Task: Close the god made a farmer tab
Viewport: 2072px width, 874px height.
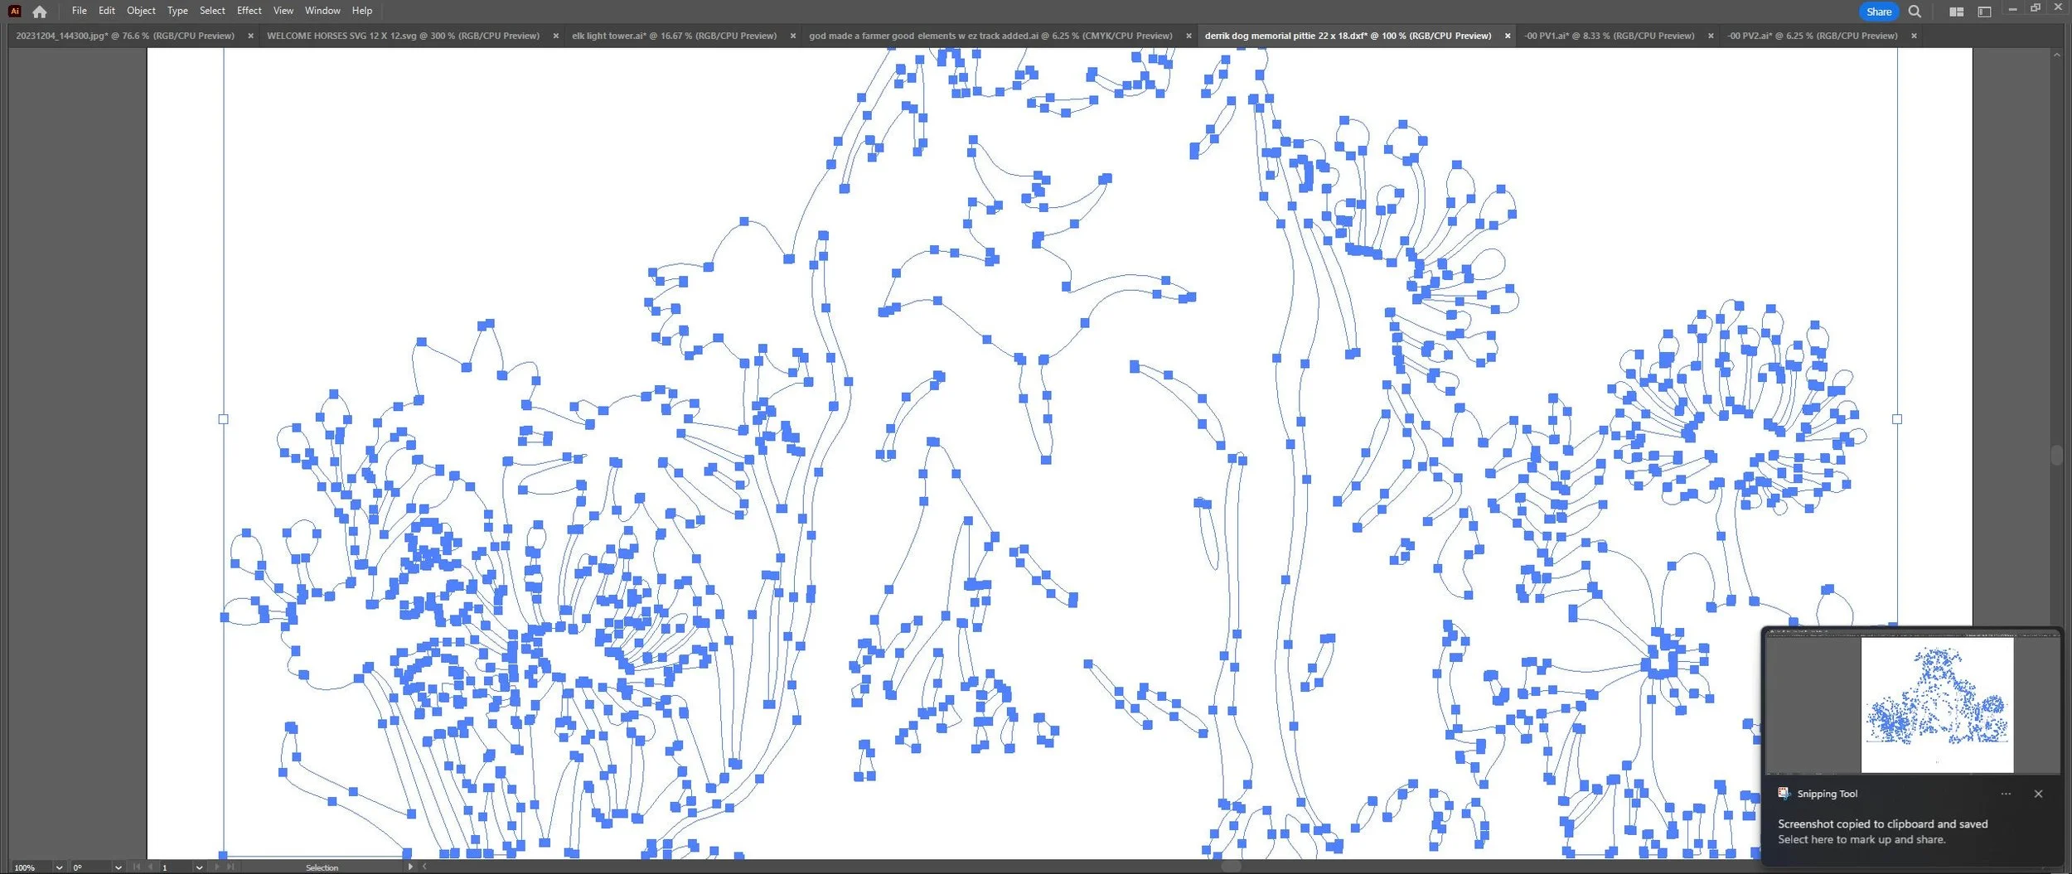Action: pyautogui.click(x=1188, y=36)
